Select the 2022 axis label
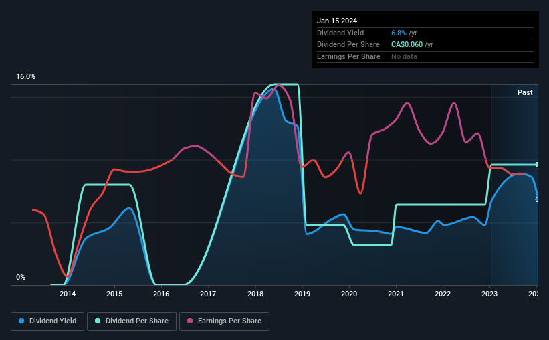549x340 pixels. (443, 294)
